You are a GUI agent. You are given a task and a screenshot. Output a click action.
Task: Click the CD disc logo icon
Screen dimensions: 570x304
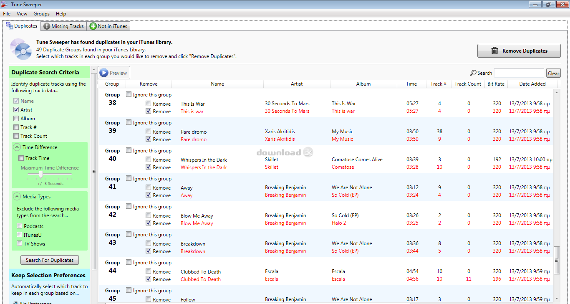click(21, 49)
